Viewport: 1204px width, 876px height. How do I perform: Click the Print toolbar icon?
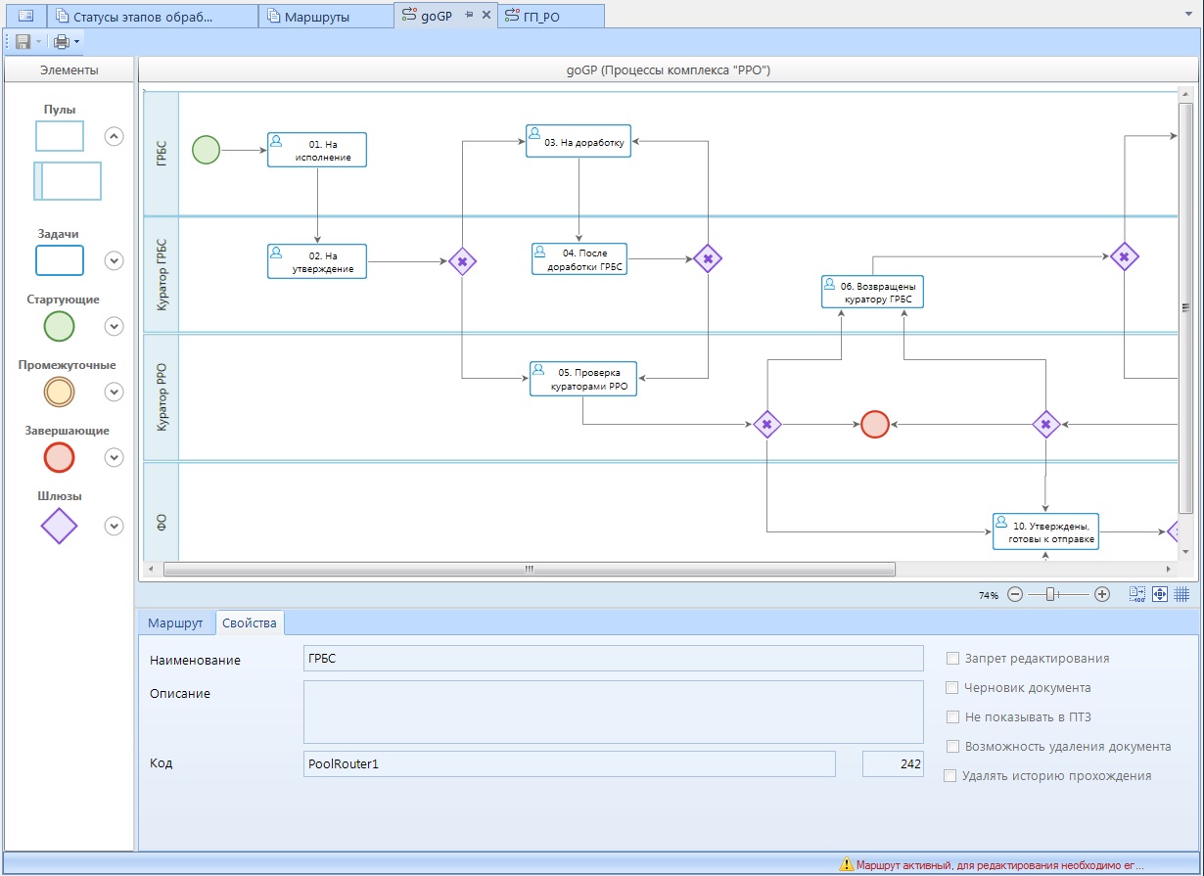coord(62,42)
